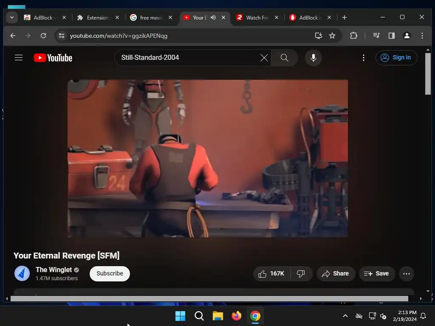435x326 pixels.
Task: Search with your voice microphone button
Action: pos(313,58)
